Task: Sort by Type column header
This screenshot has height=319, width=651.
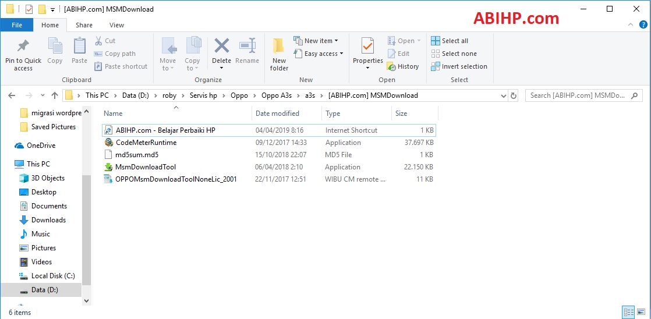Action: coord(356,114)
